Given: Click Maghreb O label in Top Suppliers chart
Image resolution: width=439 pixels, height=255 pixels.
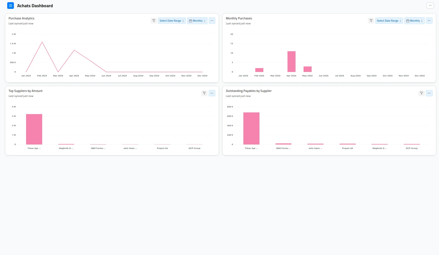Looking at the screenshot, I should (x=66, y=148).
